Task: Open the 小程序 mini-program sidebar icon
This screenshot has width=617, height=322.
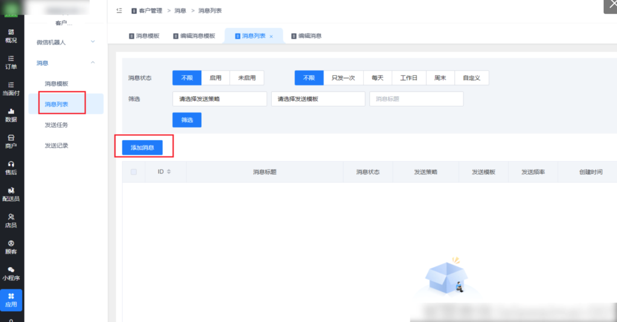Action: [x=11, y=274]
